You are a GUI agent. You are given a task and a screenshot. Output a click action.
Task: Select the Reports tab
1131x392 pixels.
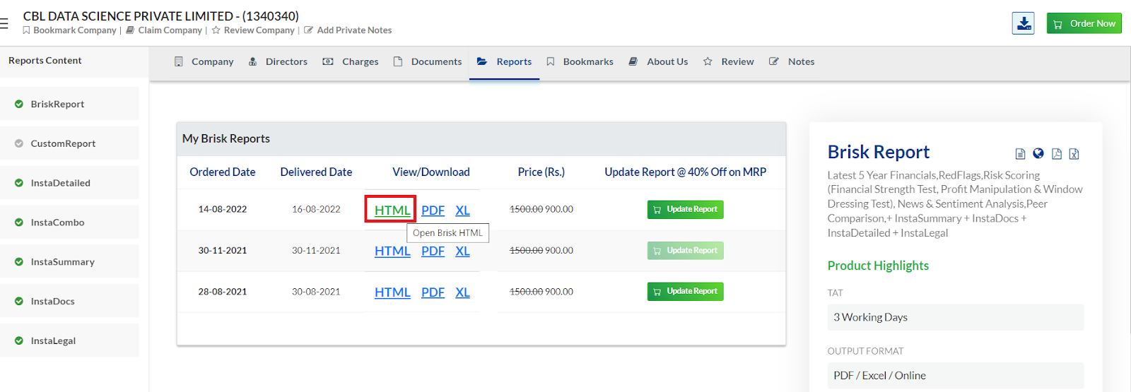504,62
